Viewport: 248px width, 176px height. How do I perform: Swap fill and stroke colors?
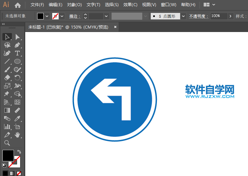[x=19, y=152]
